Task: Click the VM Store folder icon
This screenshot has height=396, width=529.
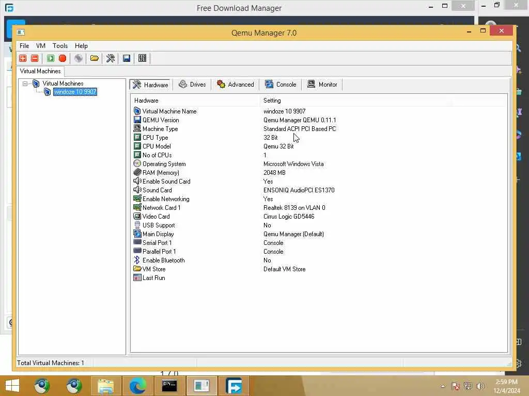Action: click(137, 269)
